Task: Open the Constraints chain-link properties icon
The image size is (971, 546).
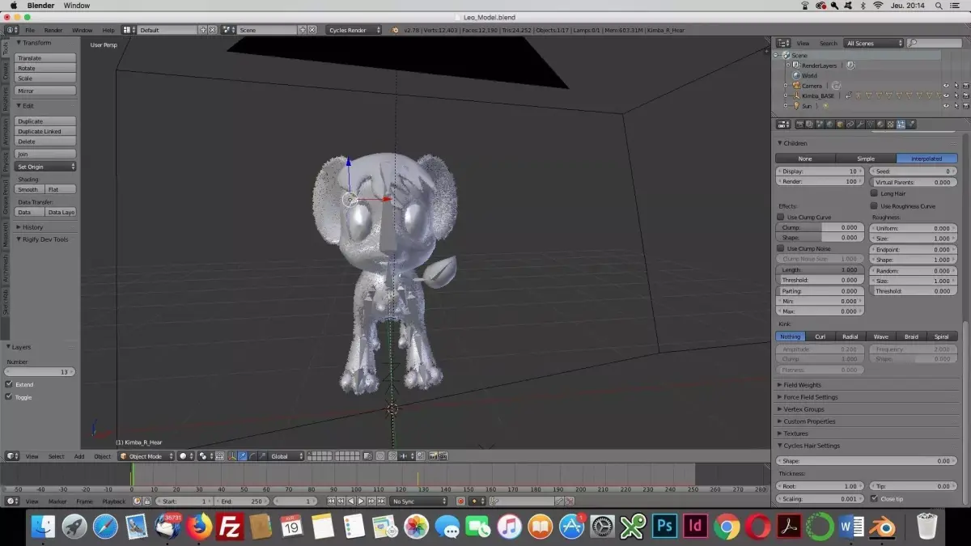Action: point(850,124)
